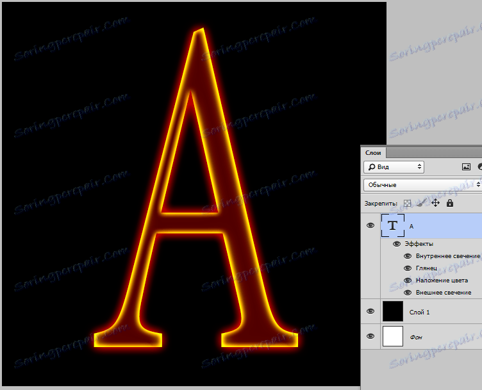The width and height of the screenshot is (482, 390).
Task: Open the Внешнее свечение effect entry
Action: pyautogui.click(x=444, y=293)
